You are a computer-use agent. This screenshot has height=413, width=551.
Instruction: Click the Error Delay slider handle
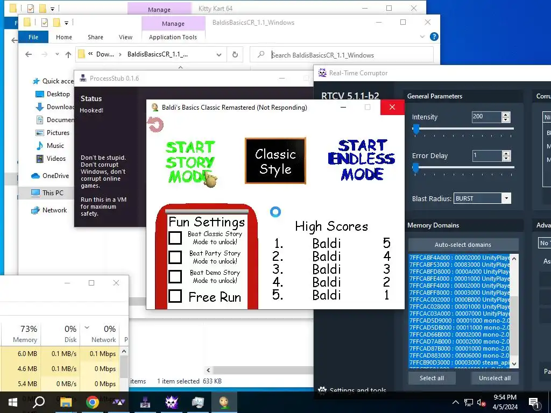pos(416,168)
